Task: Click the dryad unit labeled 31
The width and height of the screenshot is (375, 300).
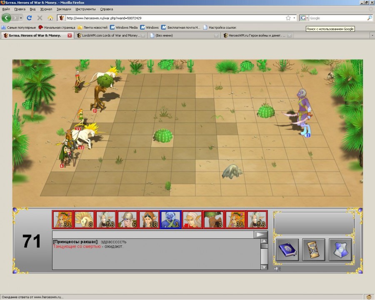Action: click(x=80, y=119)
